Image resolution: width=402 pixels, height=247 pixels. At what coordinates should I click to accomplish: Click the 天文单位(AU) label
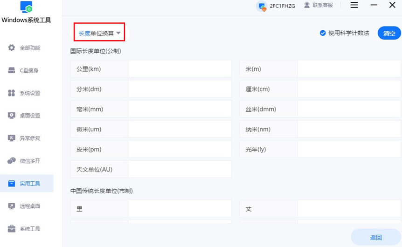tap(94, 169)
